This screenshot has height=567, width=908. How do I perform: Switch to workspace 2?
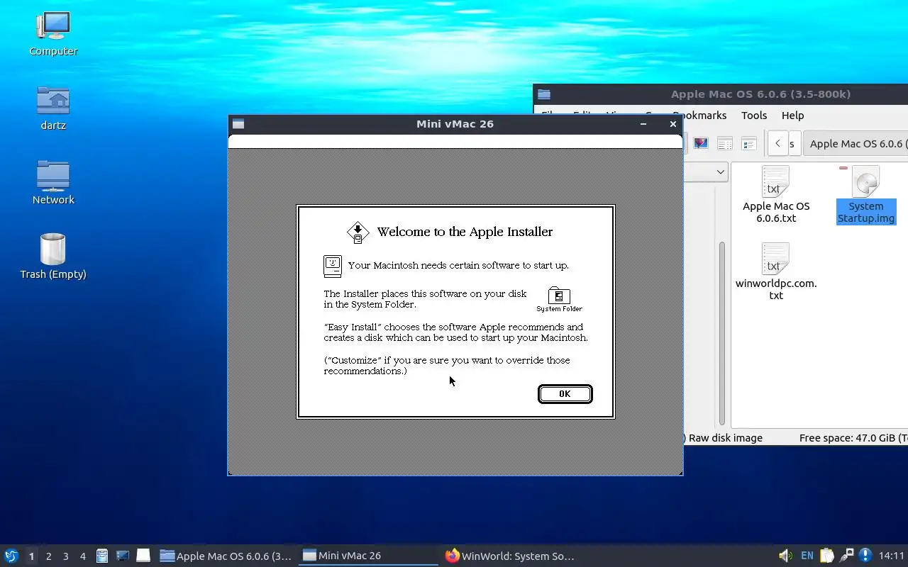pyautogui.click(x=48, y=556)
